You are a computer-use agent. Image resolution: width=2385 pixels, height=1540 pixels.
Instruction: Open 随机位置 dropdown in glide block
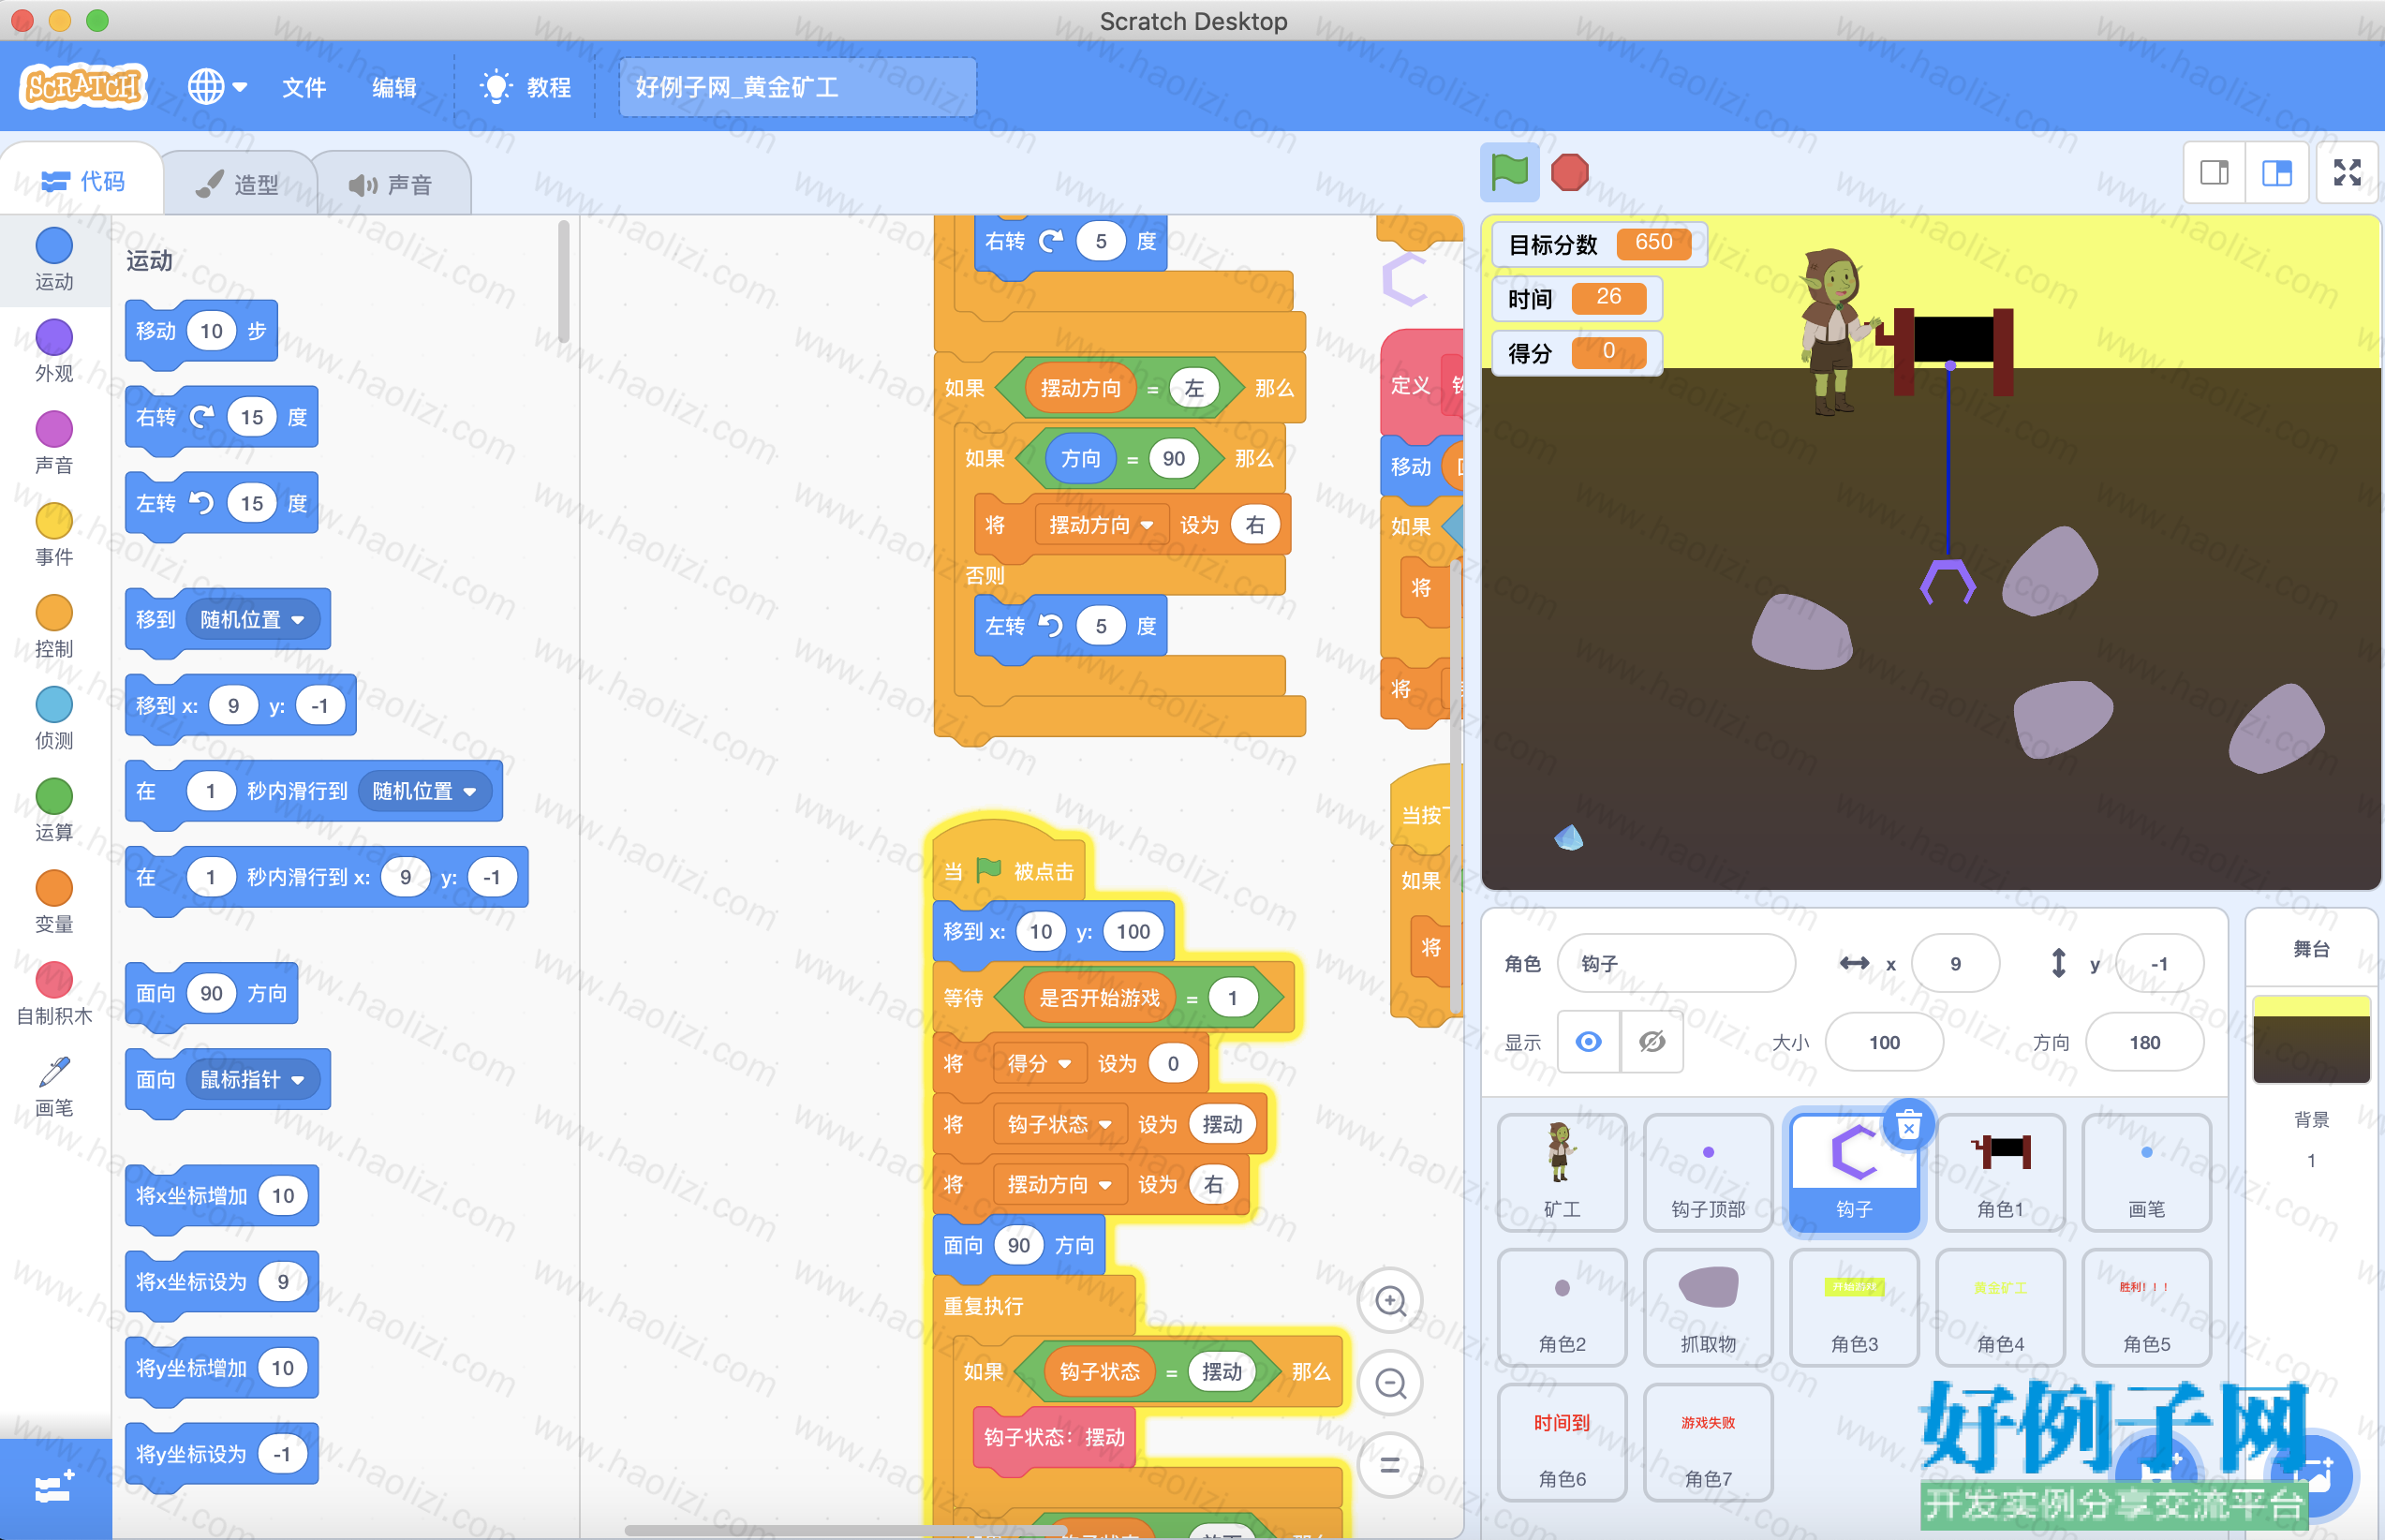424,791
